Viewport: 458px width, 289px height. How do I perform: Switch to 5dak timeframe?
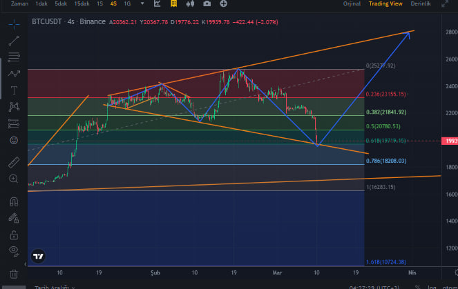point(61,3)
